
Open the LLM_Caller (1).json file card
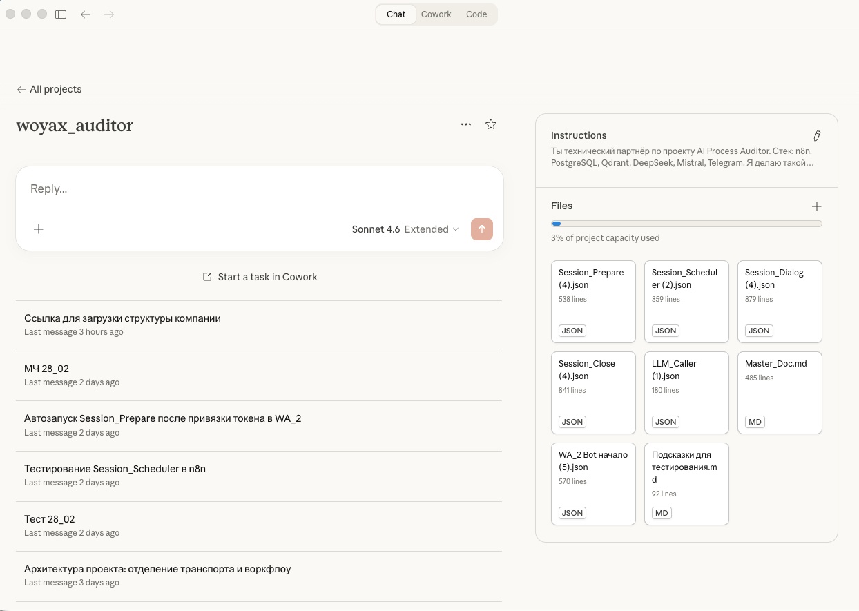[686, 392]
